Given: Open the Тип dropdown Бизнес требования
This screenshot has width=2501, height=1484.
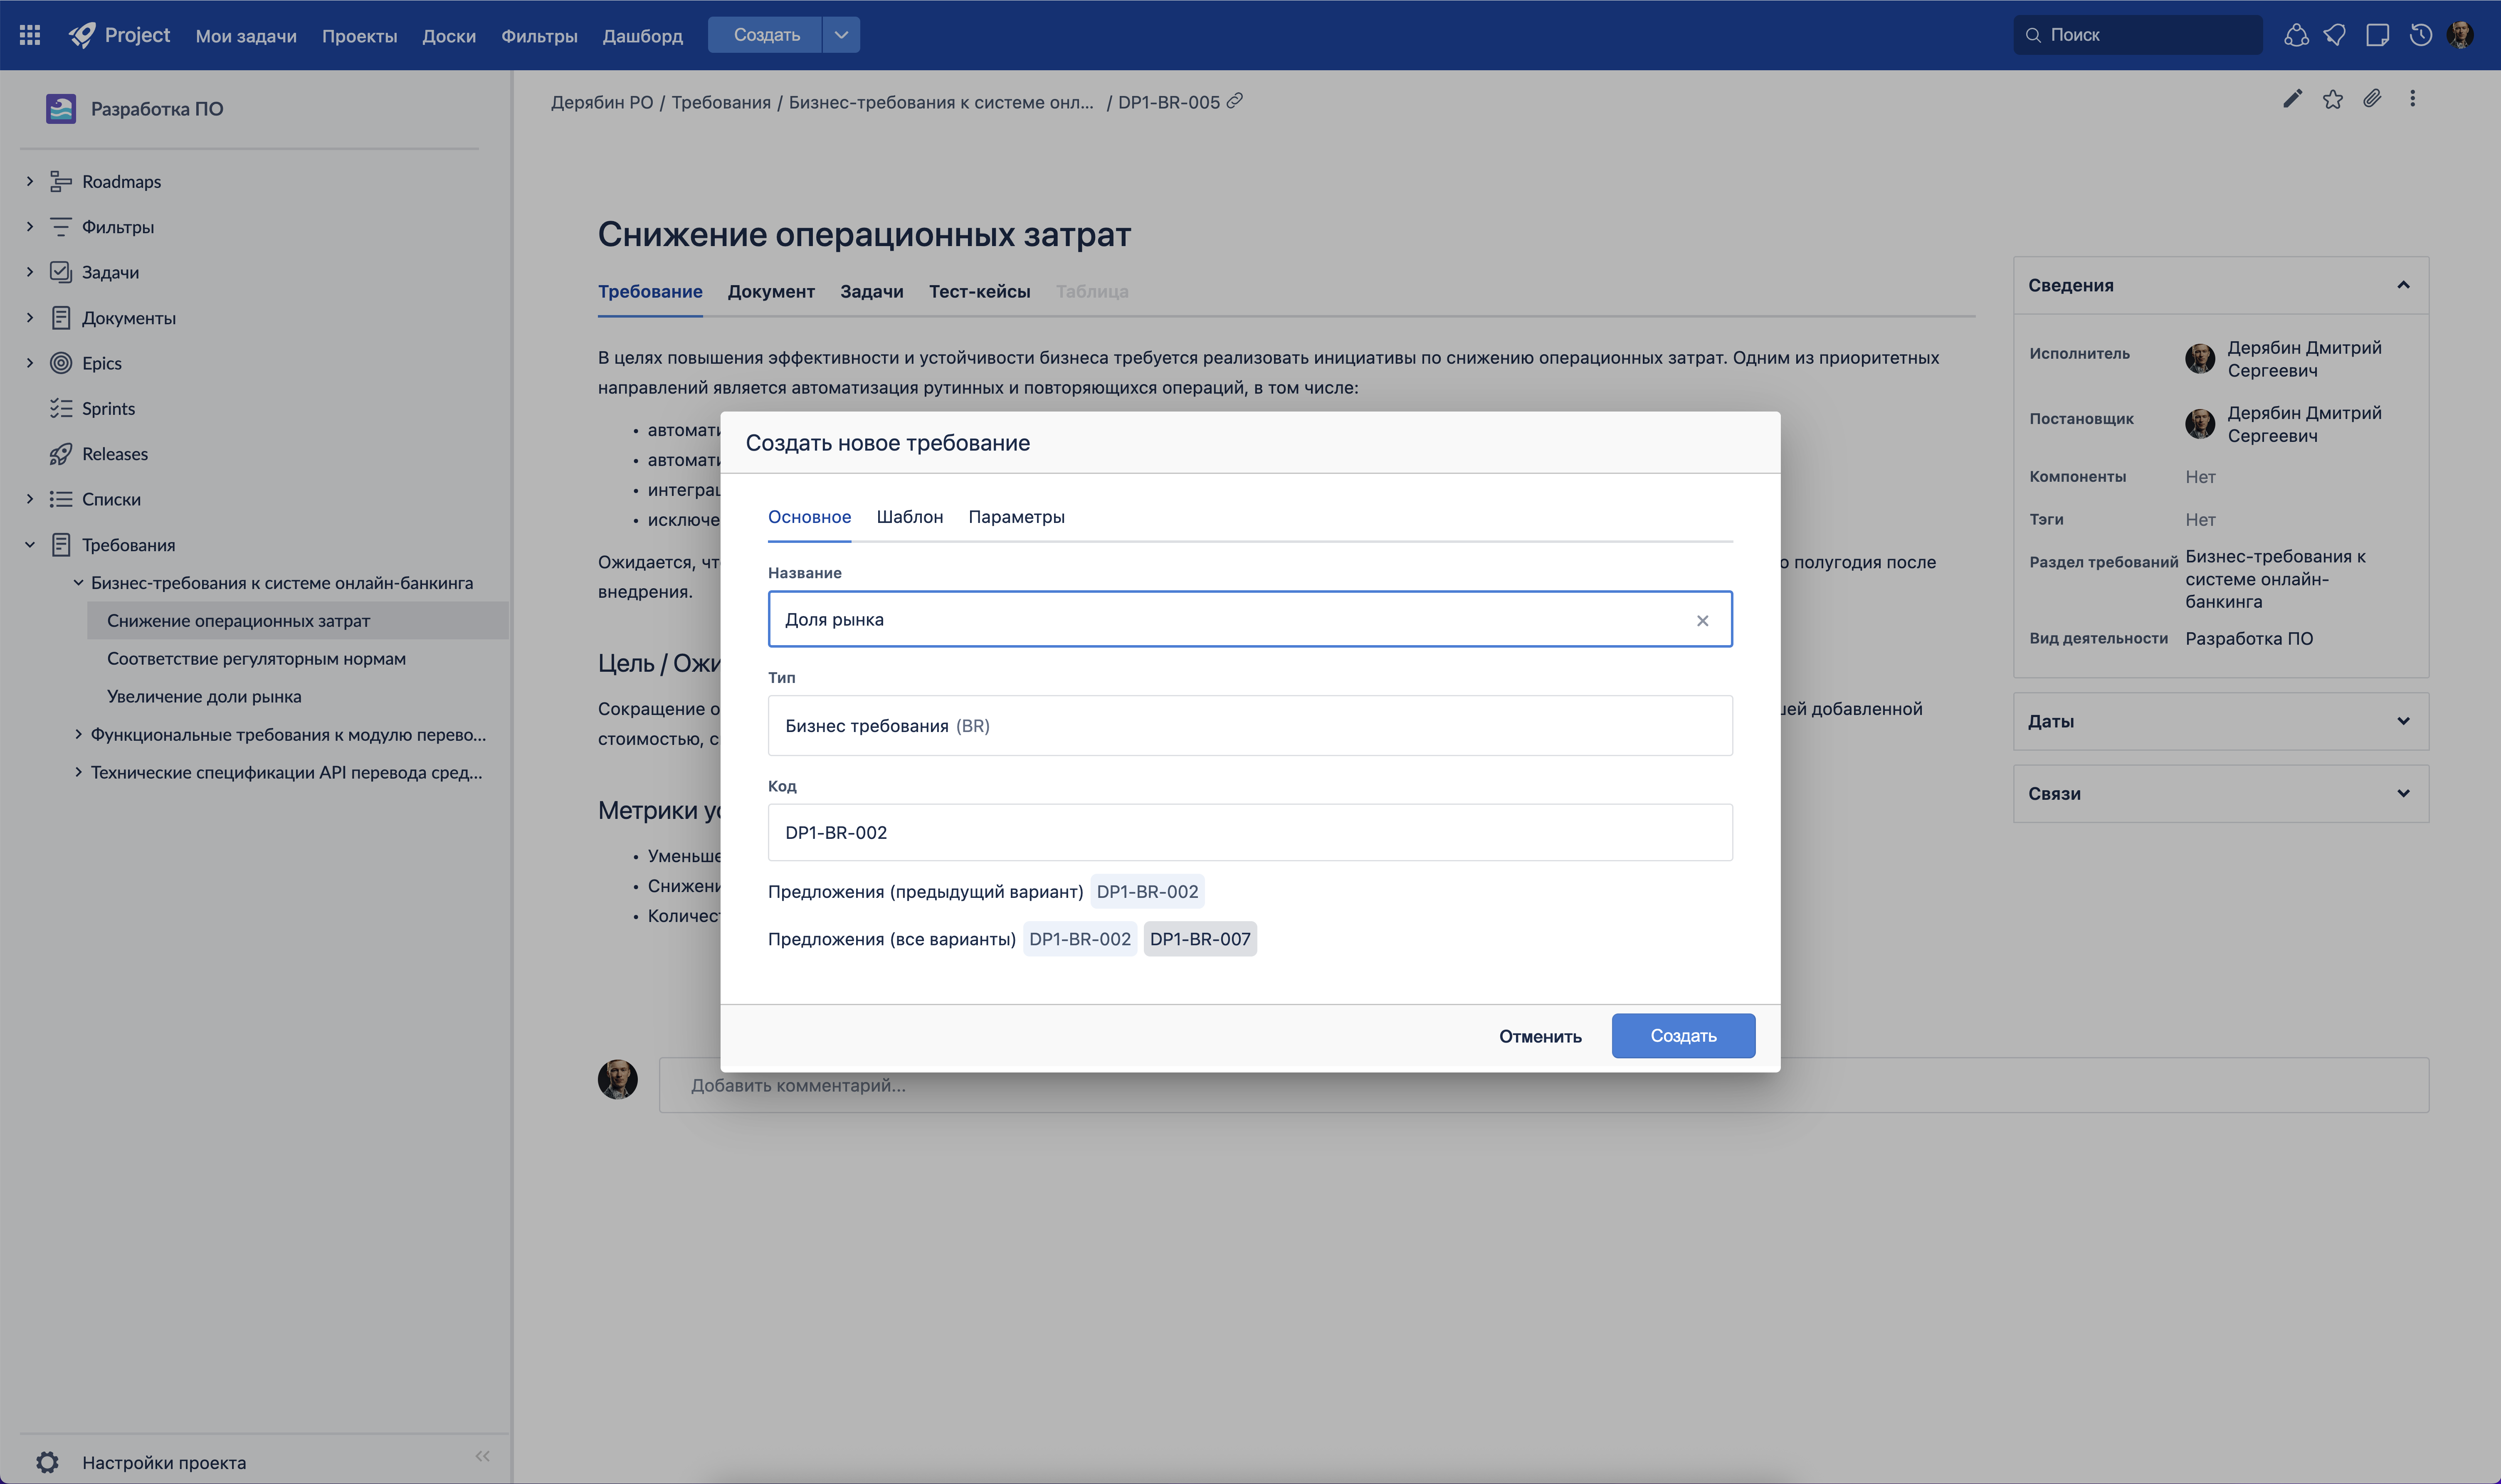Looking at the screenshot, I should (1250, 726).
